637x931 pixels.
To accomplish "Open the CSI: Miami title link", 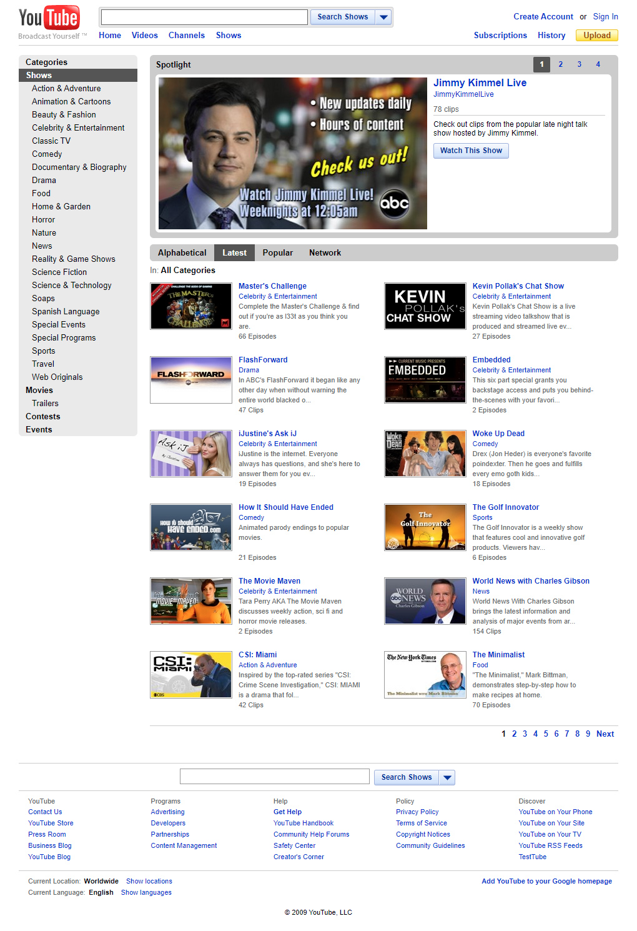I will click(x=258, y=655).
